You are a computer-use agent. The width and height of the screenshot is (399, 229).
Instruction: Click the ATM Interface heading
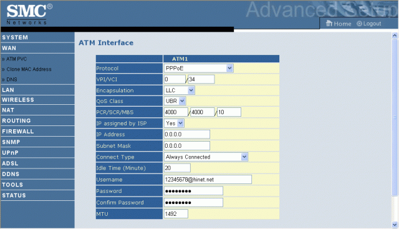coord(106,43)
